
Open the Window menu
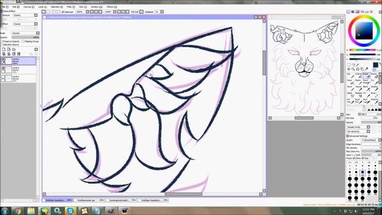click(x=96, y=7)
